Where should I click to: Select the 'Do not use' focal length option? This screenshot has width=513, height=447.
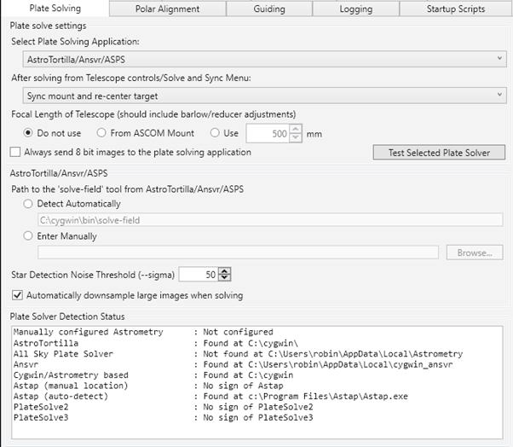[x=30, y=133]
